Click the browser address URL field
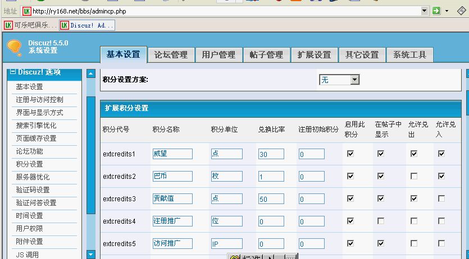469x259 pixels. click(x=226, y=11)
